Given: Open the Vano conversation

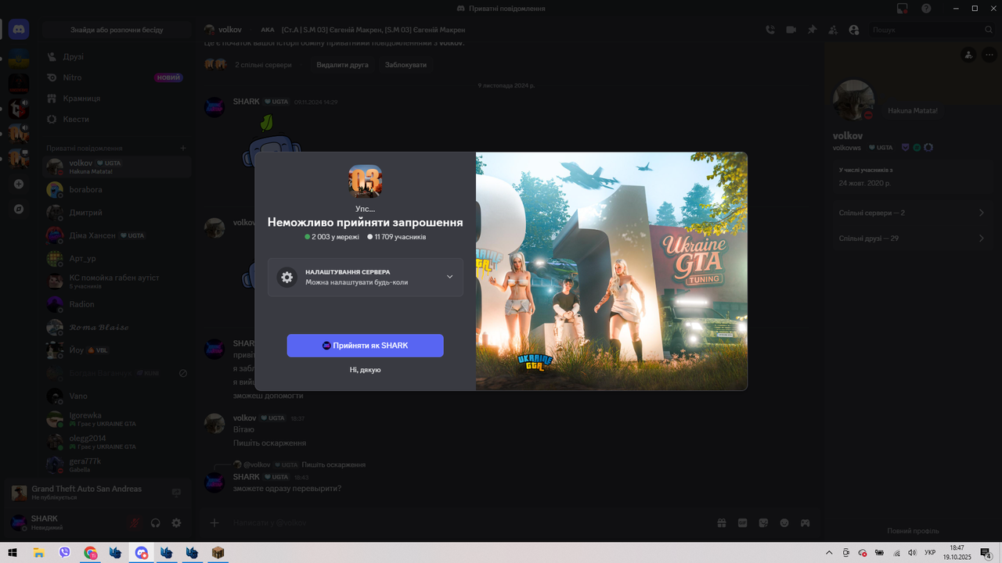Looking at the screenshot, I should pos(117,396).
